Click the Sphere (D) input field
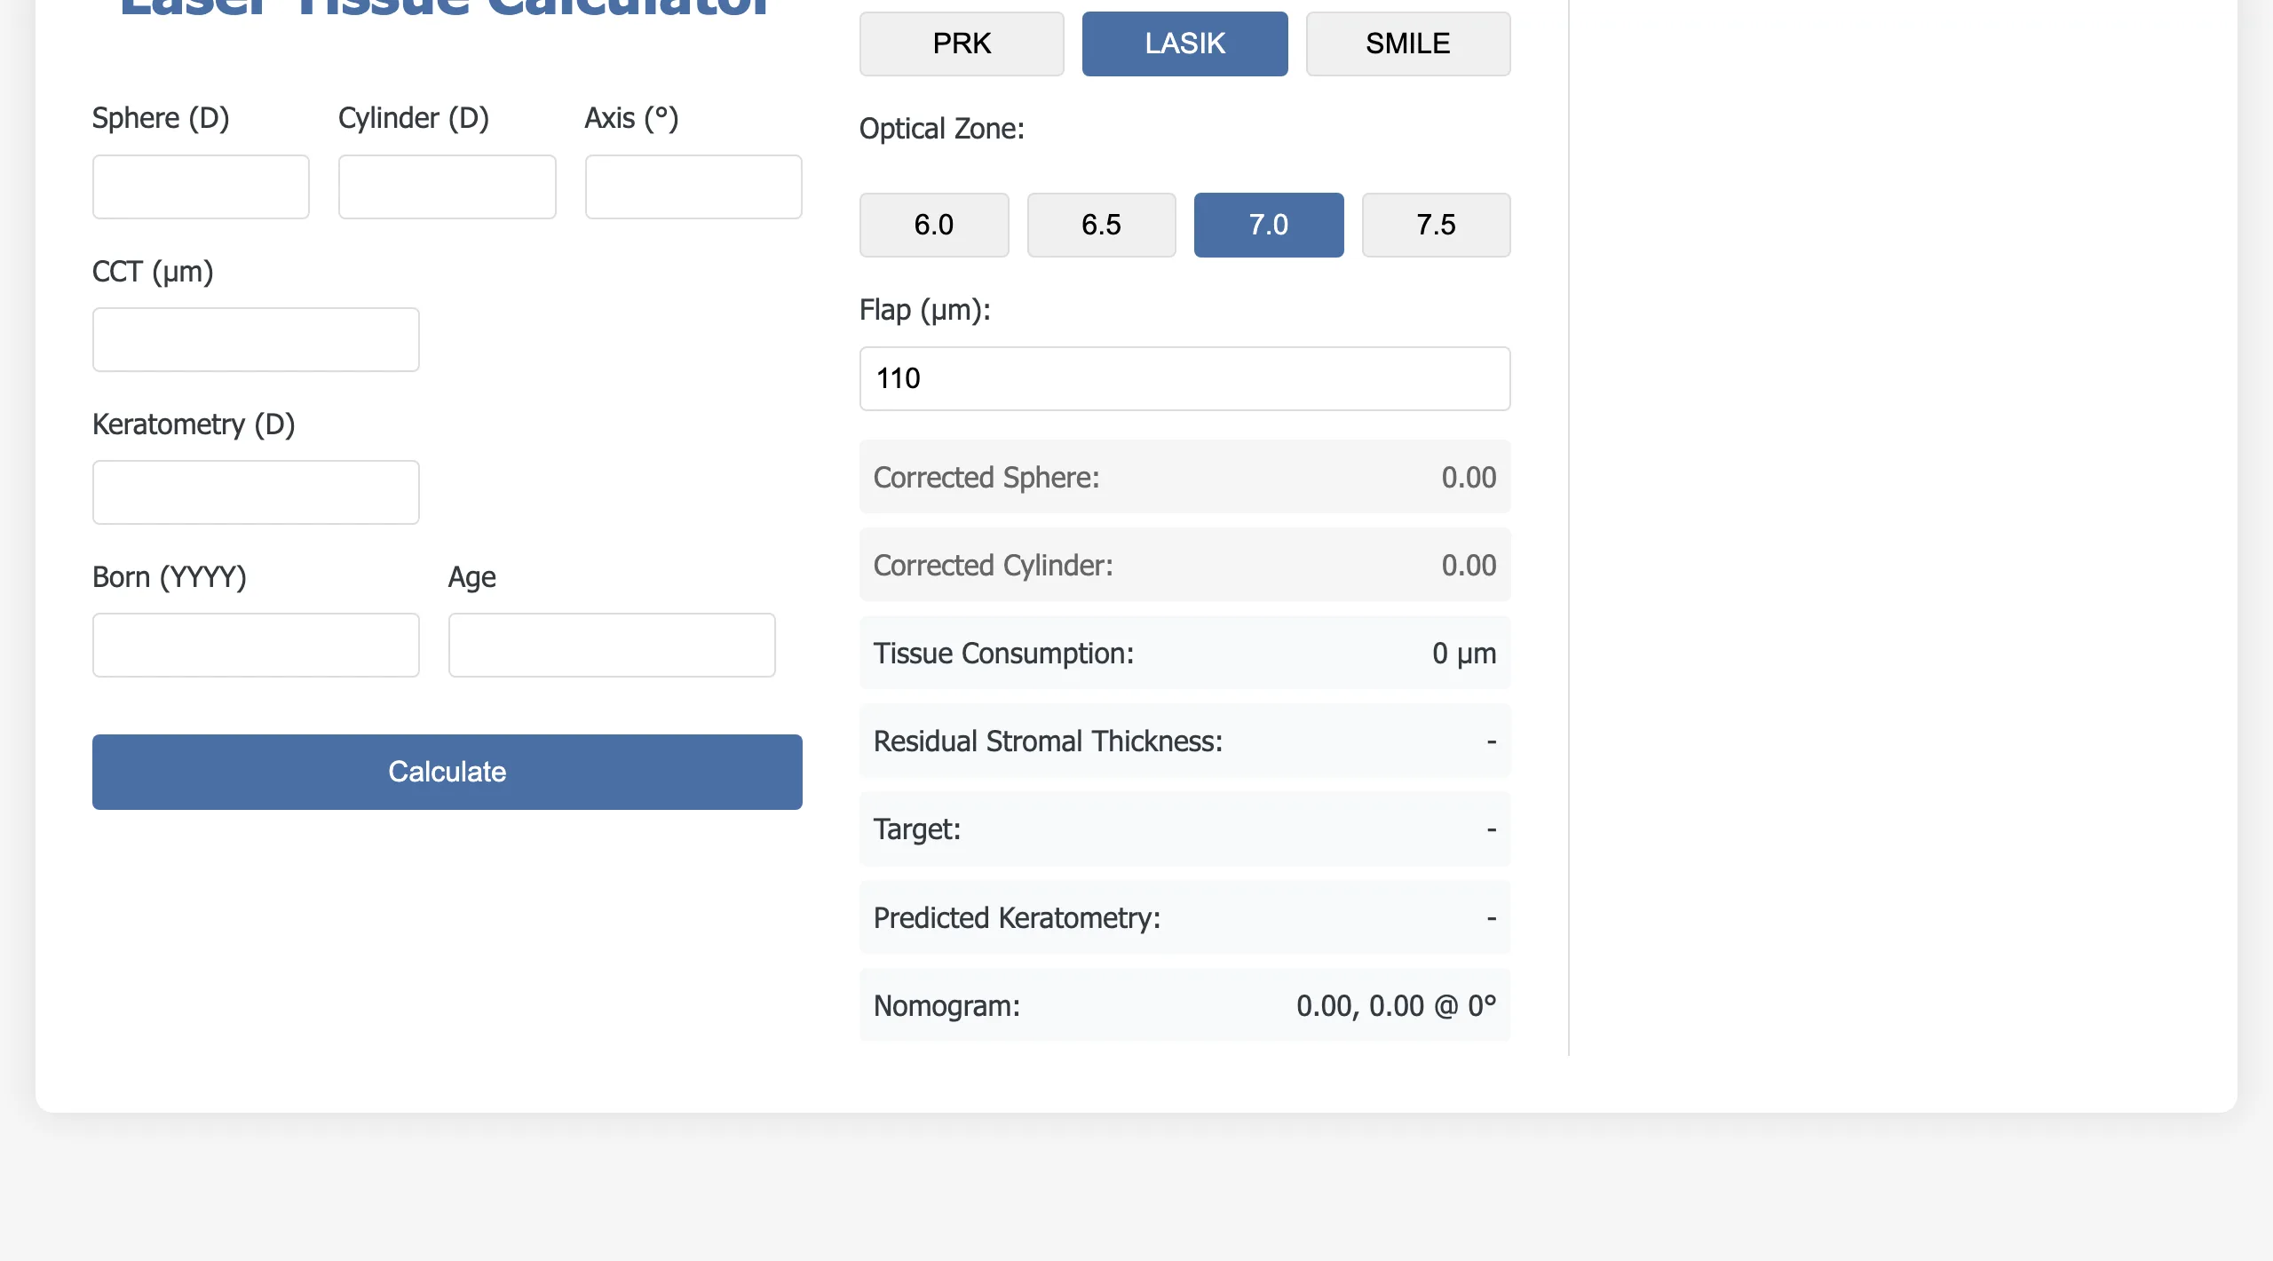2273x1261 pixels. [x=201, y=186]
